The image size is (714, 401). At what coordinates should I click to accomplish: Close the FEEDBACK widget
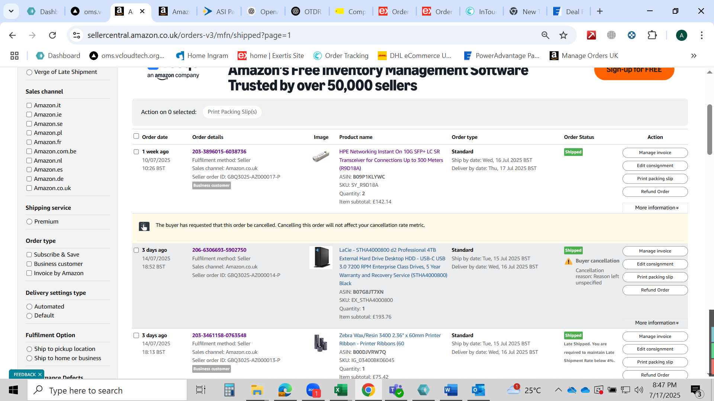(x=40, y=375)
